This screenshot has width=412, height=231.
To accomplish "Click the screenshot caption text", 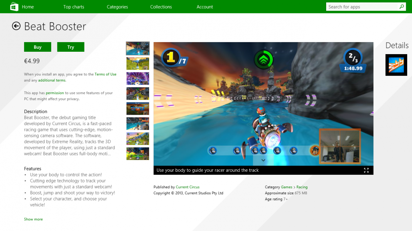I will pyautogui.click(x=208, y=170).
